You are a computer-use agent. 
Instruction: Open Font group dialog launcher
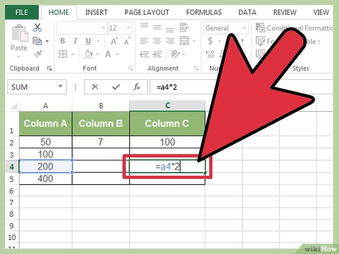pos(130,69)
